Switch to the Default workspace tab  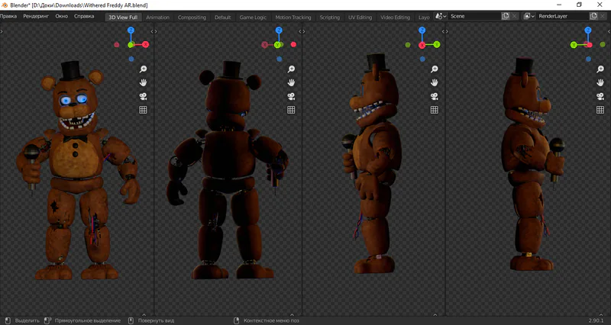click(222, 17)
